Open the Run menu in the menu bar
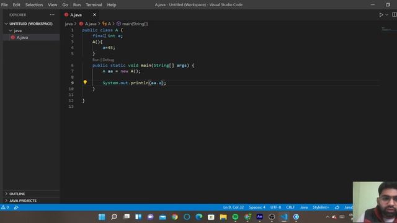 77,5
